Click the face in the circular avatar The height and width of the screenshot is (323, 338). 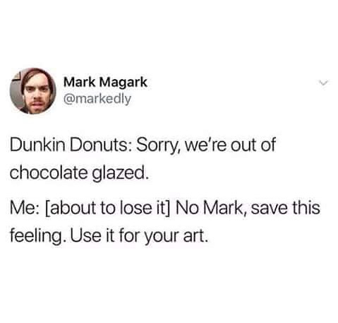(37, 94)
